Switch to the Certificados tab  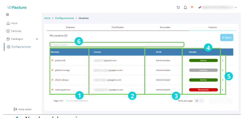(x=118, y=27)
